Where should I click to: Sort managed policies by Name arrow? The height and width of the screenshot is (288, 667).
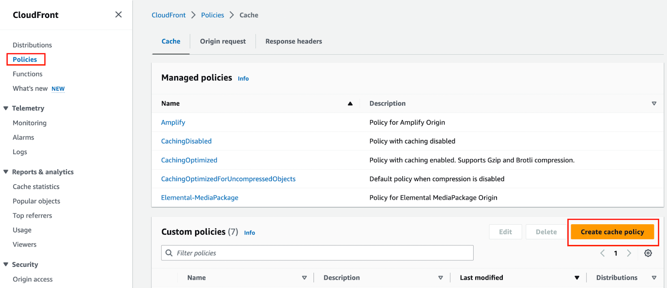tap(350, 103)
